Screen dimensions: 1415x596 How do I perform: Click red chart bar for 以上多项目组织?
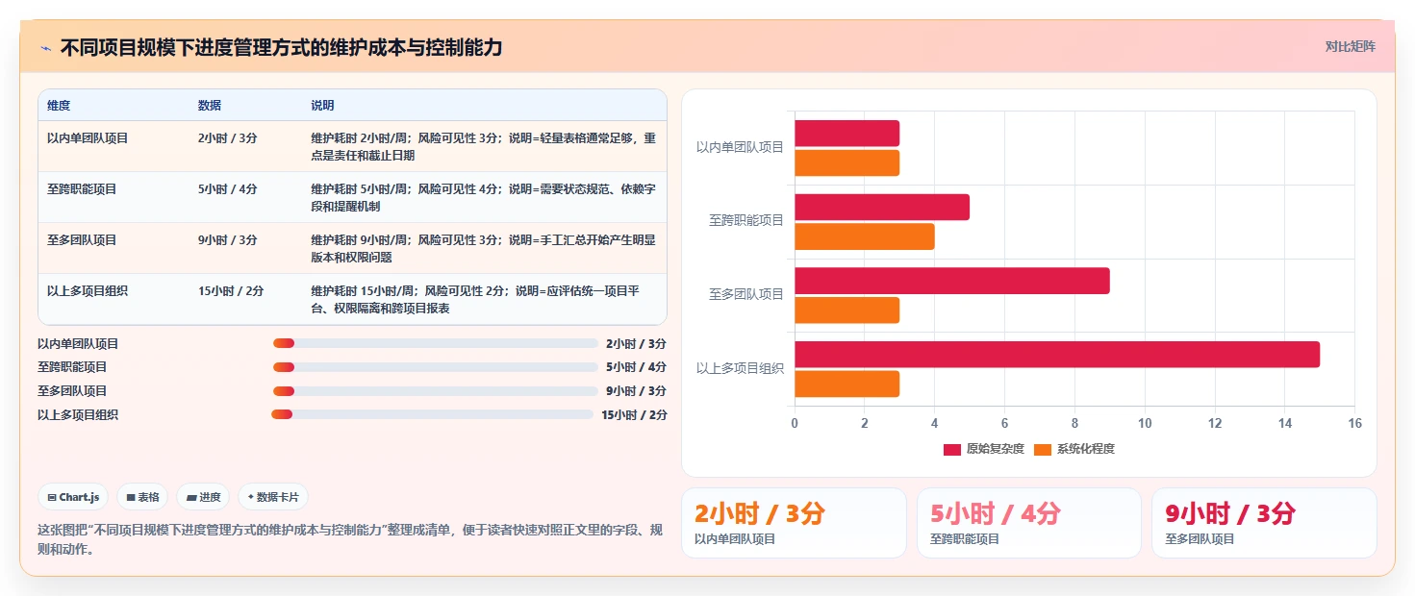(x=1057, y=354)
